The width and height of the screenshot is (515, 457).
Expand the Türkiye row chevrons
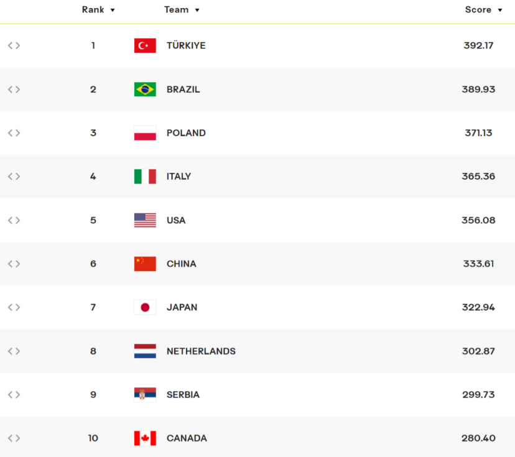(14, 45)
